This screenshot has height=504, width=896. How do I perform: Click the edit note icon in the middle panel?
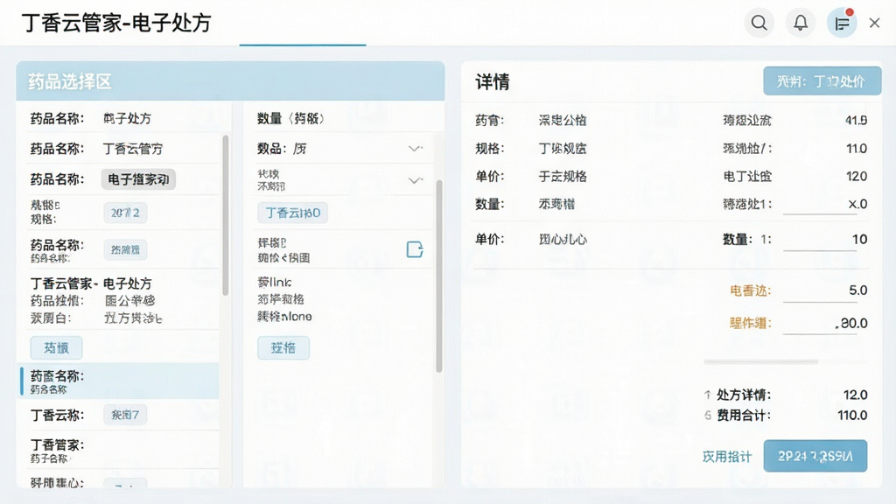(414, 249)
